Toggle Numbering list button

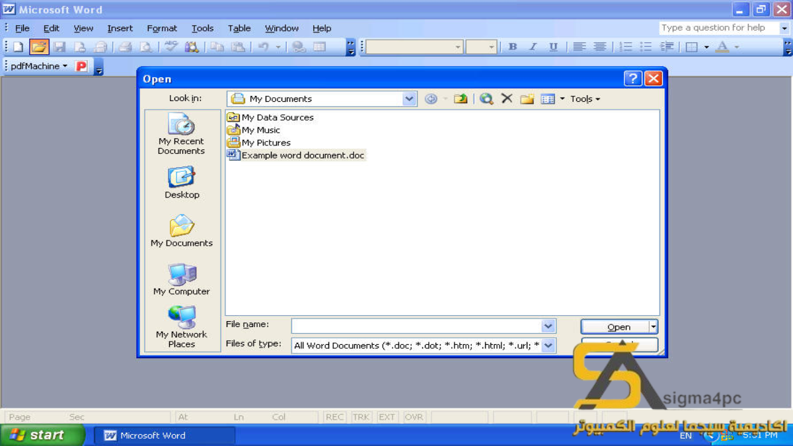(625, 47)
